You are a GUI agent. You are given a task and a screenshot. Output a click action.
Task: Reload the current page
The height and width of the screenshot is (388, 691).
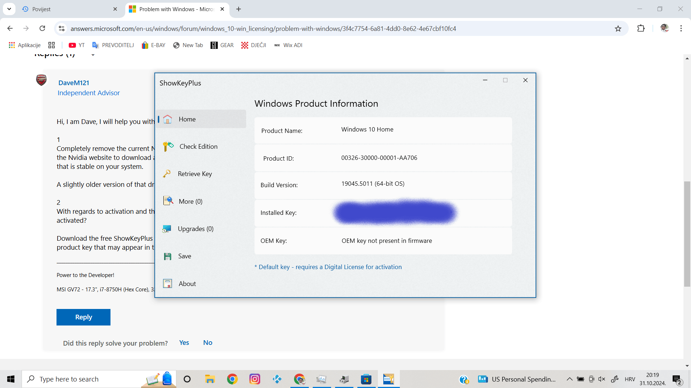coord(42,28)
